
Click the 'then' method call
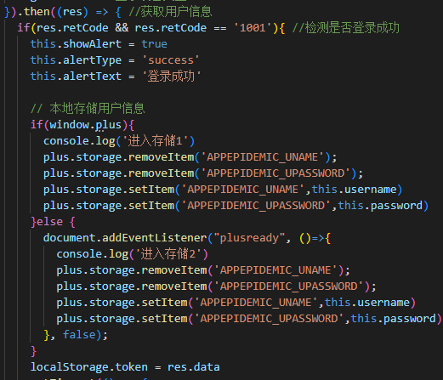click(37, 12)
